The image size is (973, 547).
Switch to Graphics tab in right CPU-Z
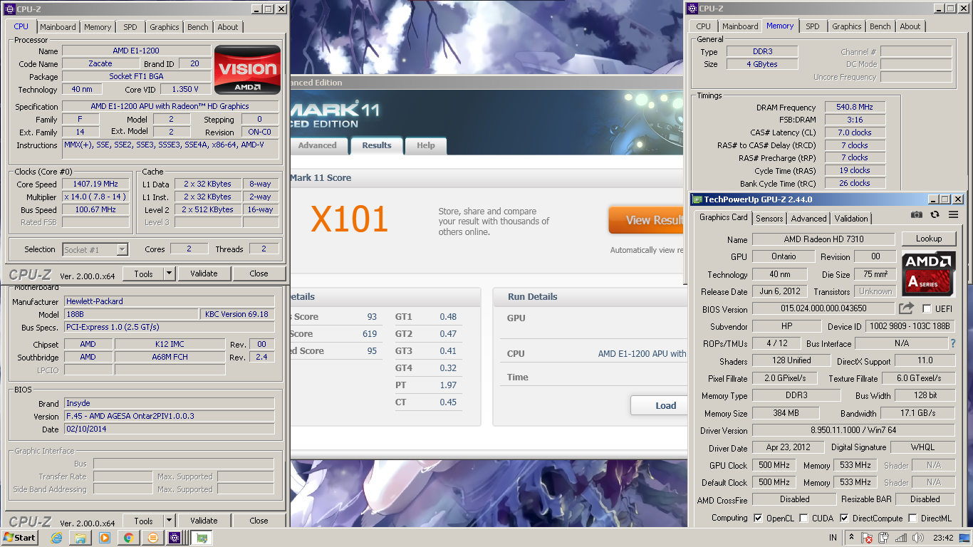847,26
